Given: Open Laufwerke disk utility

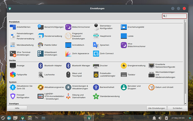Looking at the screenshot, I should pos(46,75).
